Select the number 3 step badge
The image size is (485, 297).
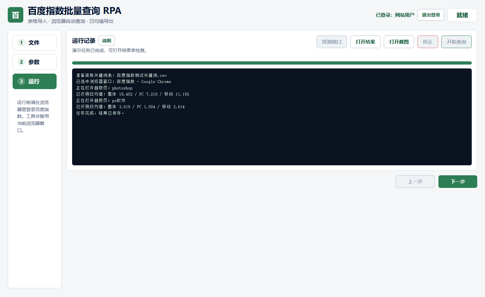pos(21,81)
